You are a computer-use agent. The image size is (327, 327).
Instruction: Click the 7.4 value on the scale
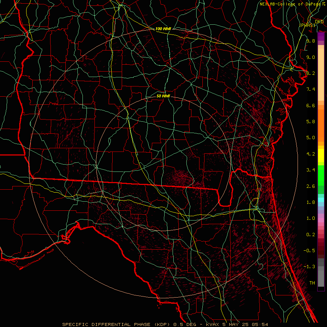(311, 89)
